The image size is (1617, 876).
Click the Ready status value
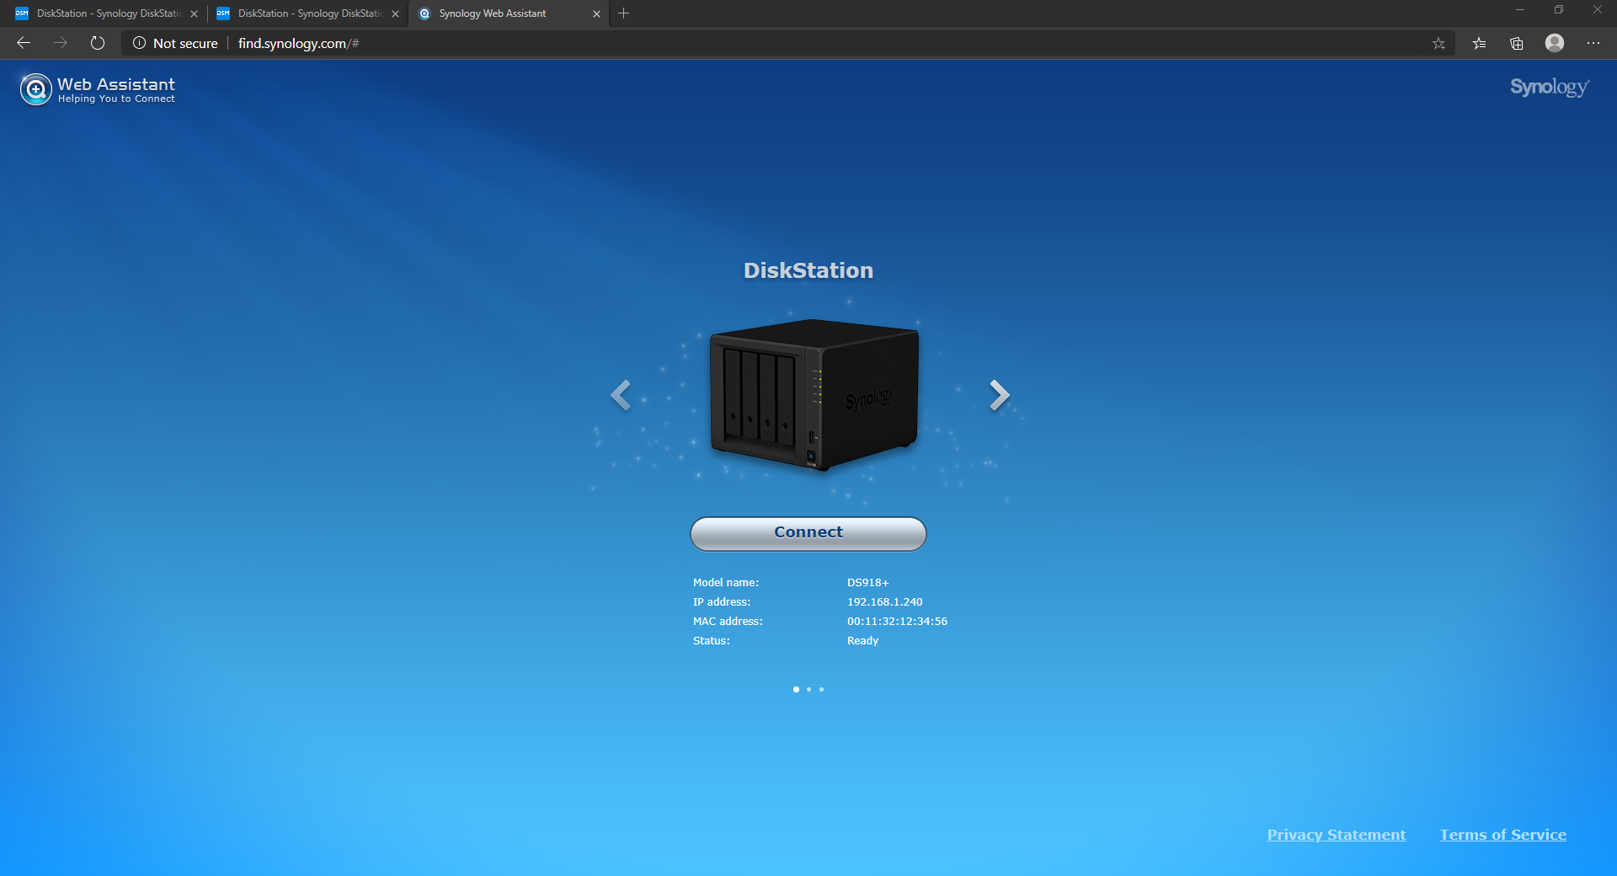pyautogui.click(x=862, y=641)
